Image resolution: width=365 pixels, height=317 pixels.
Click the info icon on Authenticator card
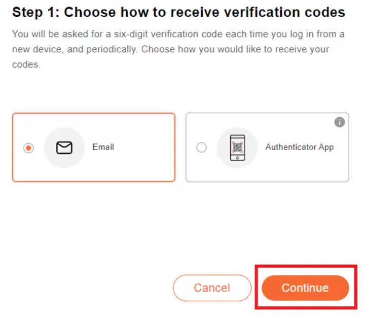click(x=340, y=122)
